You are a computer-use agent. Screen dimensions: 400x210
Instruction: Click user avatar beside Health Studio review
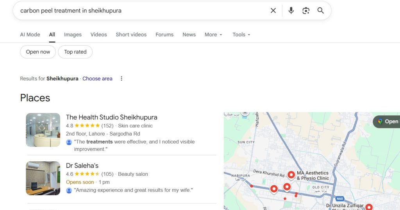pyautogui.click(x=69, y=142)
